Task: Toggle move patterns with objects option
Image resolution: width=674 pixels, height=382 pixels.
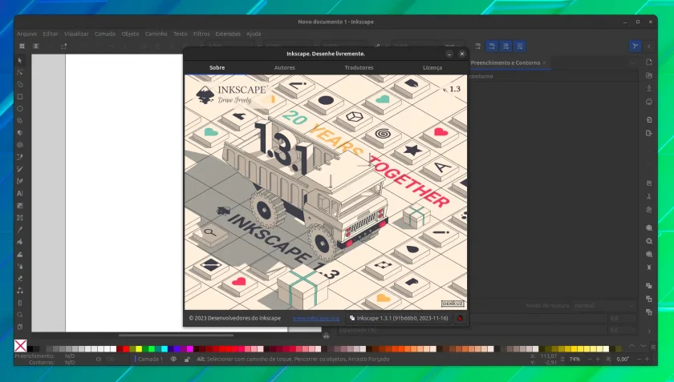Action: [x=519, y=46]
